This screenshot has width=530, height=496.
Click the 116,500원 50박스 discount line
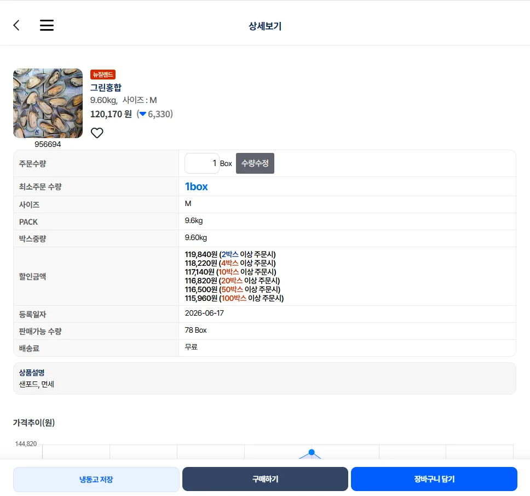pos(233,289)
